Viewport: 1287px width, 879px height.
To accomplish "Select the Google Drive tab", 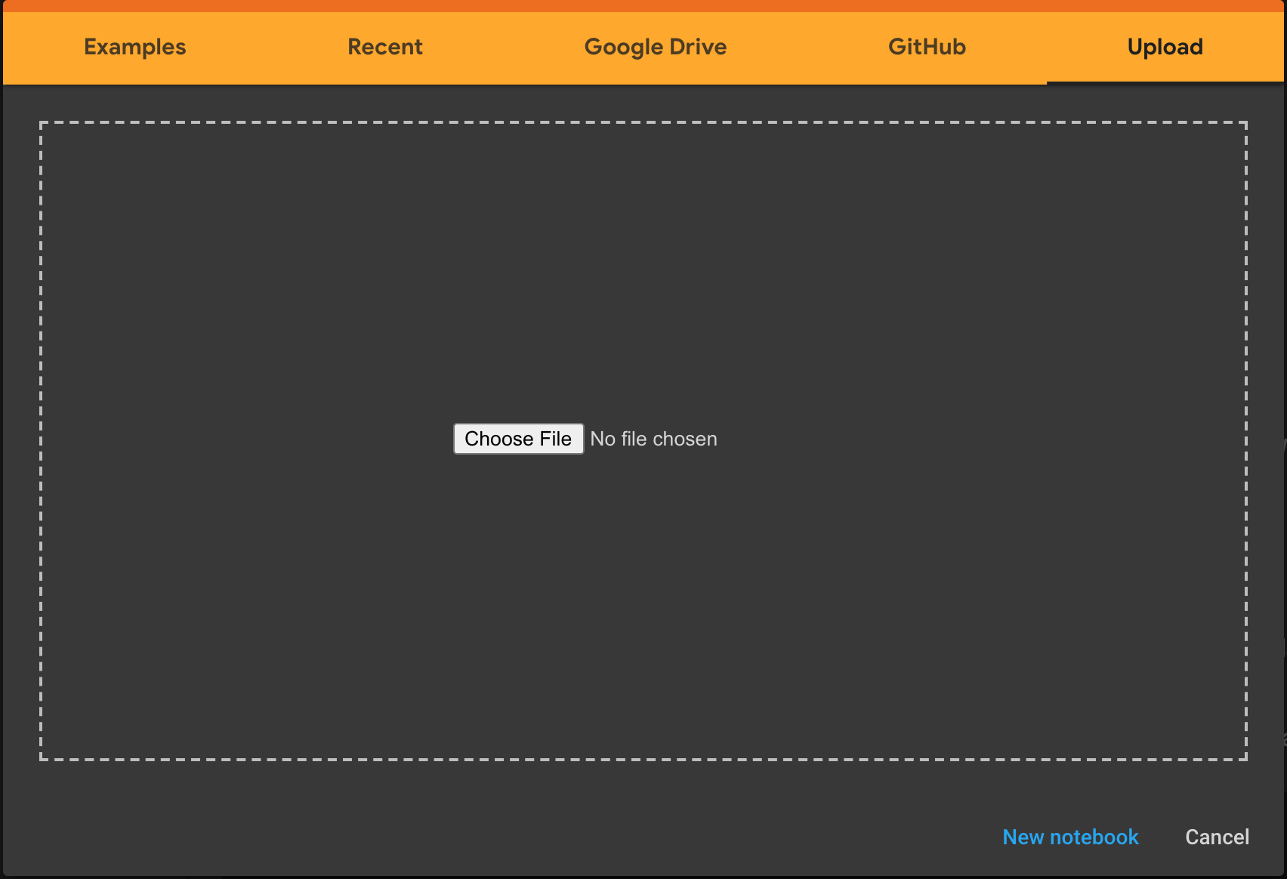I will click(x=656, y=47).
